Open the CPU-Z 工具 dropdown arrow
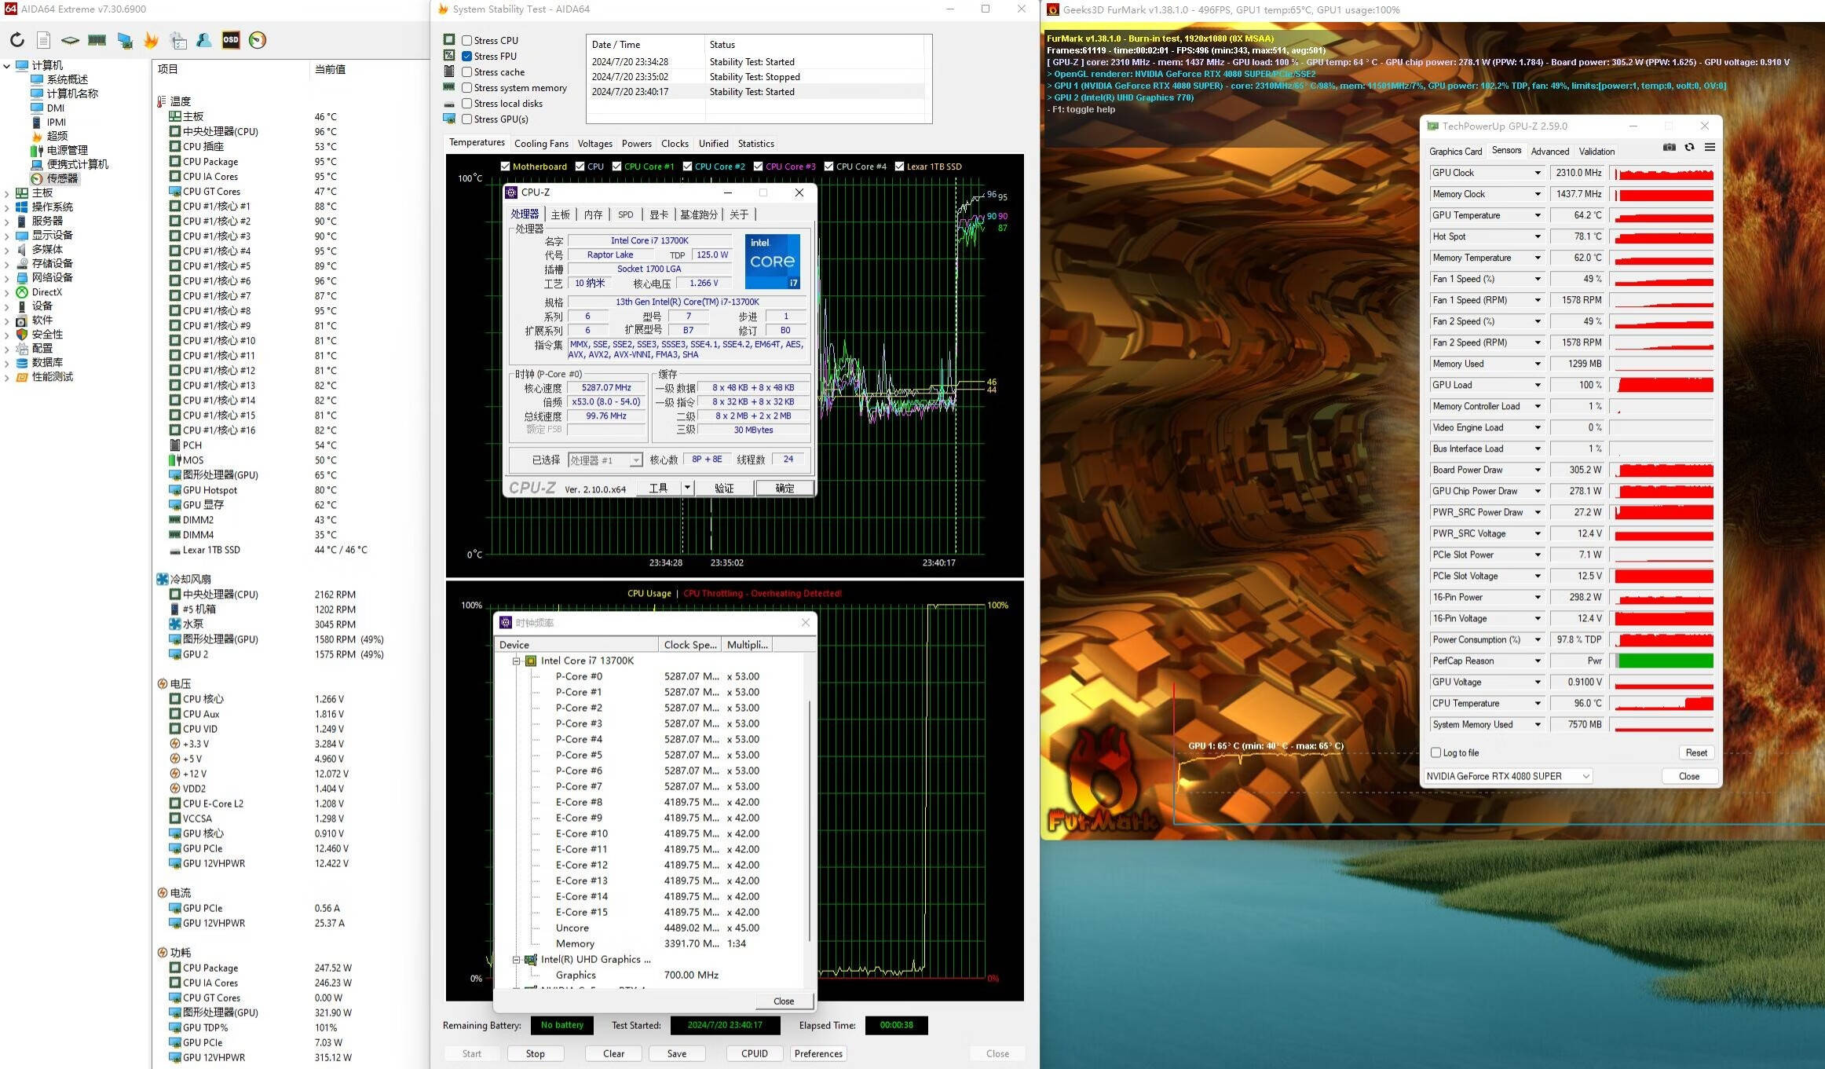The image size is (1825, 1069). [686, 488]
